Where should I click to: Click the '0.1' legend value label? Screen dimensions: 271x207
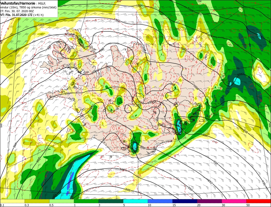tap(2, 205)
